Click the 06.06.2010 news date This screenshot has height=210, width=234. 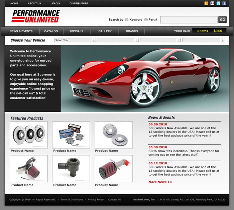click(x=158, y=124)
